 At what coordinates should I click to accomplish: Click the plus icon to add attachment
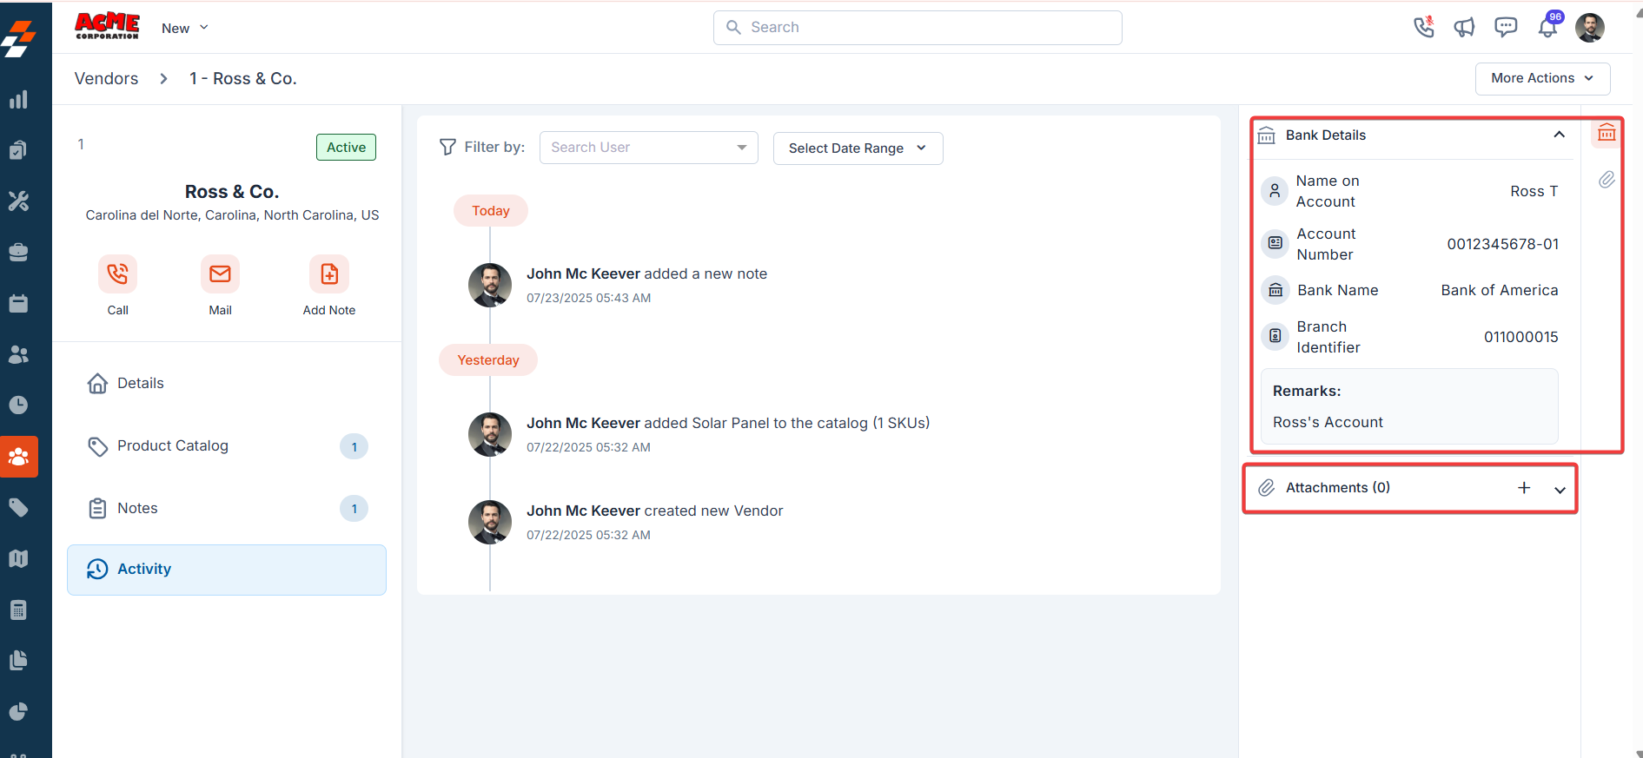point(1524,488)
